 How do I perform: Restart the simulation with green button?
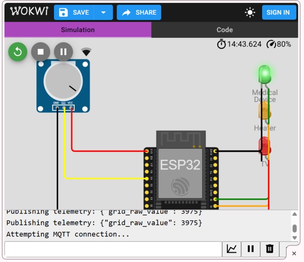click(18, 52)
